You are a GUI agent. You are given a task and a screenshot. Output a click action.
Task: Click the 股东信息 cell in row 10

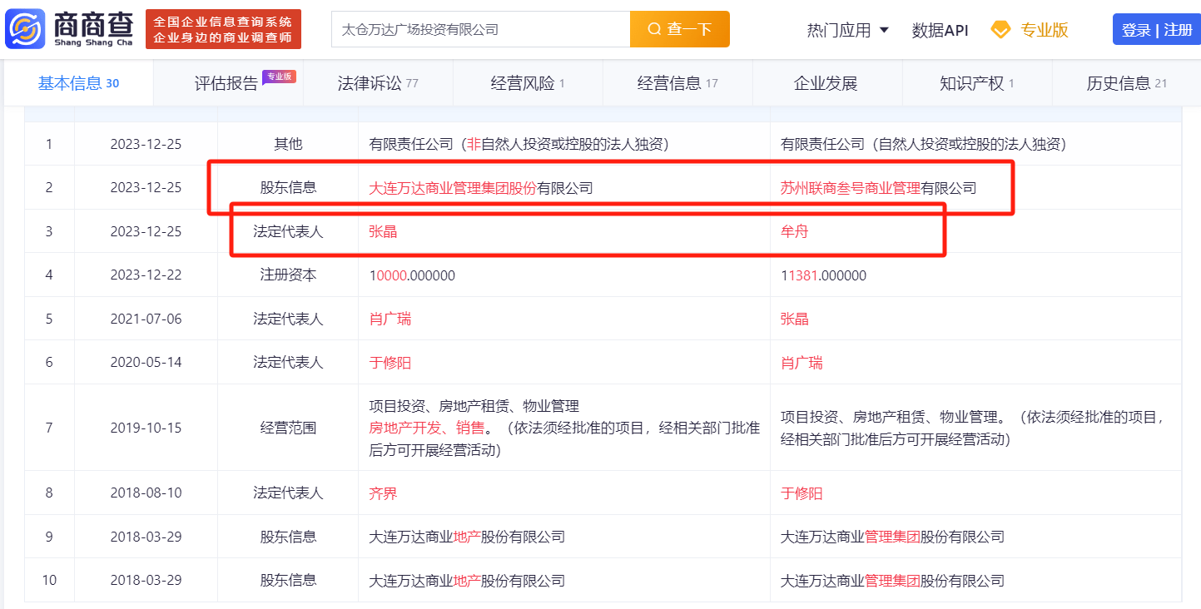coord(288,581)
